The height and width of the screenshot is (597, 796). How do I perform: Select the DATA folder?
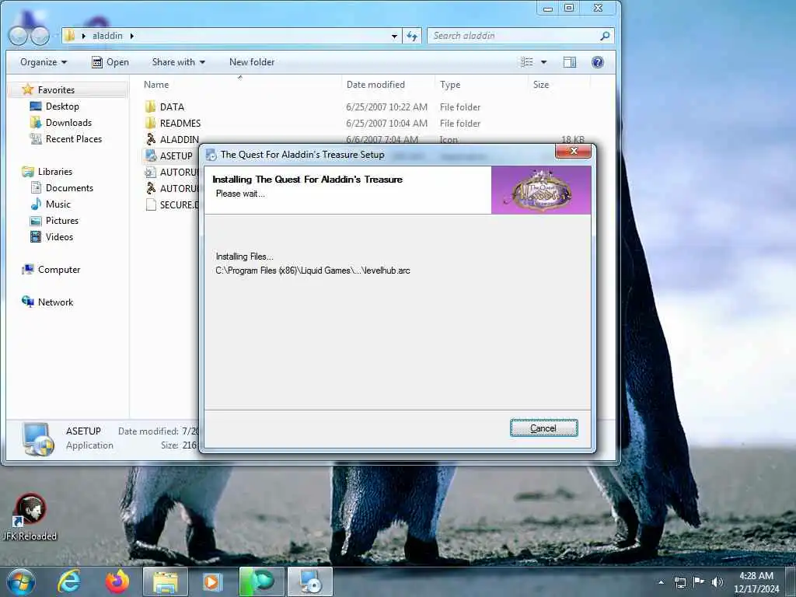(x=172, y=107)
